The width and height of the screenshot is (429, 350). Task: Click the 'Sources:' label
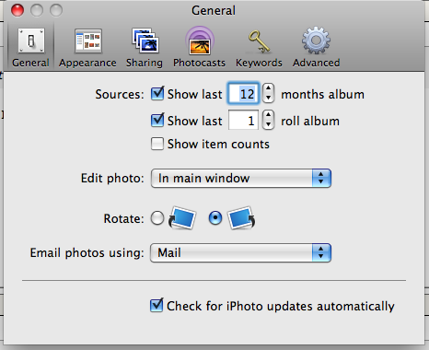tap(120, 94)
